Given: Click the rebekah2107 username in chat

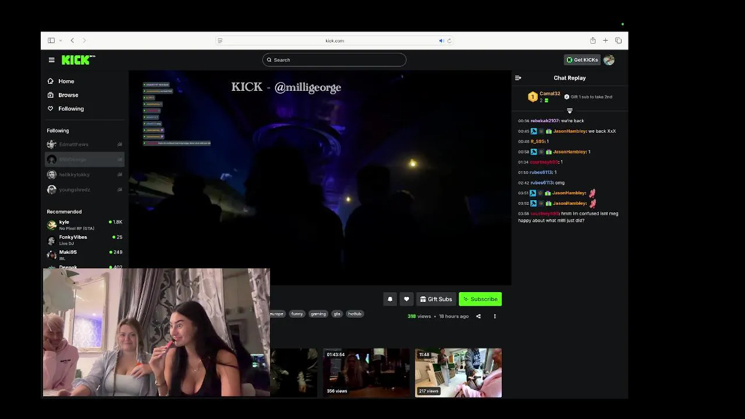Looking at the screenshot, I should pyautogui.click(x=545, y=121).
